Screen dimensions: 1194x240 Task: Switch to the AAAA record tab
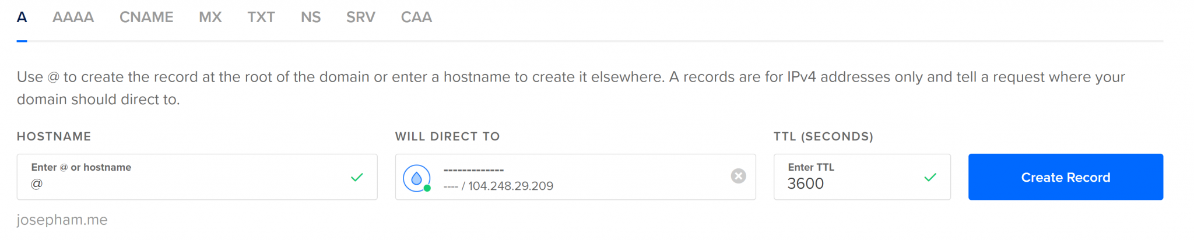[73, 17]
